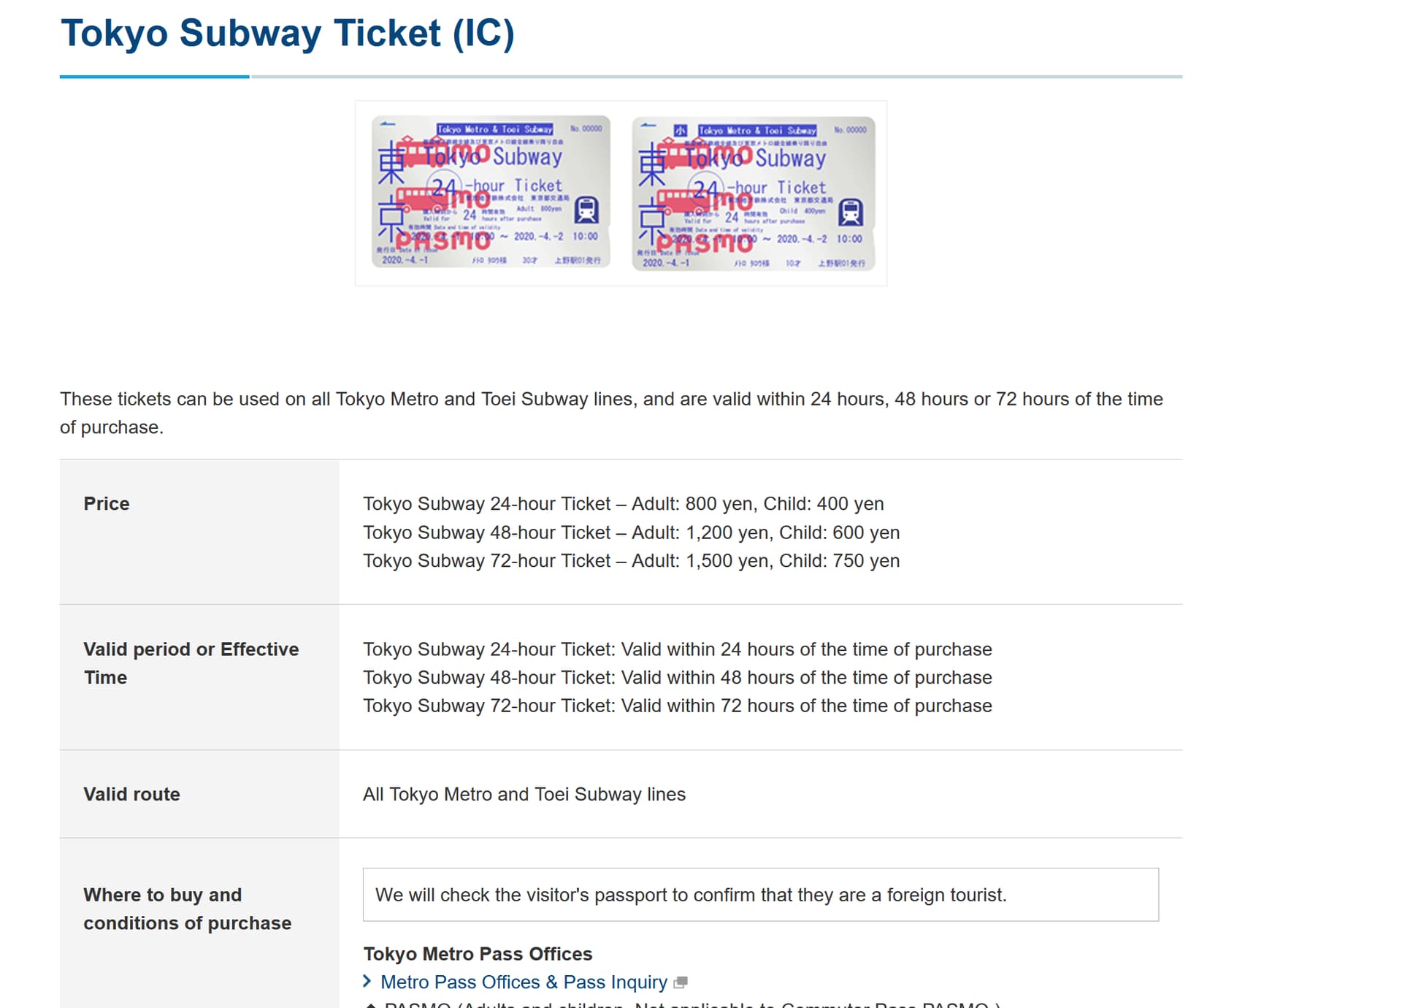This screenshot has height=1008, width=1402.
Task: Click the train icon on the adult ticket
Action: pyautogui.click(x=586, y=210)
